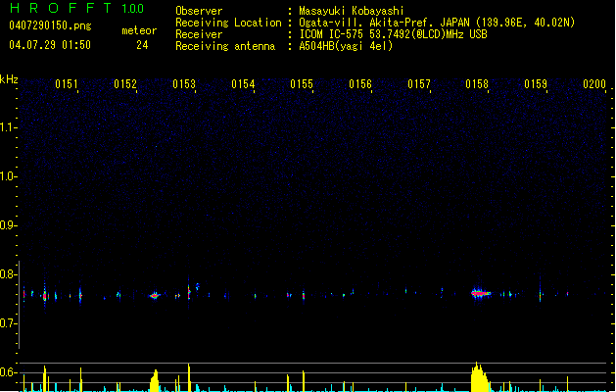The width and height of the screenshot is (616, 392).
Task: Click the kHz axis unit label
Action: tap(9, 79)
